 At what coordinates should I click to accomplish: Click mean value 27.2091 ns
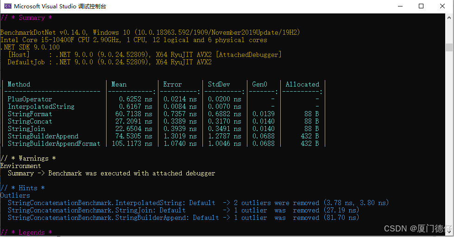[134, 121]
